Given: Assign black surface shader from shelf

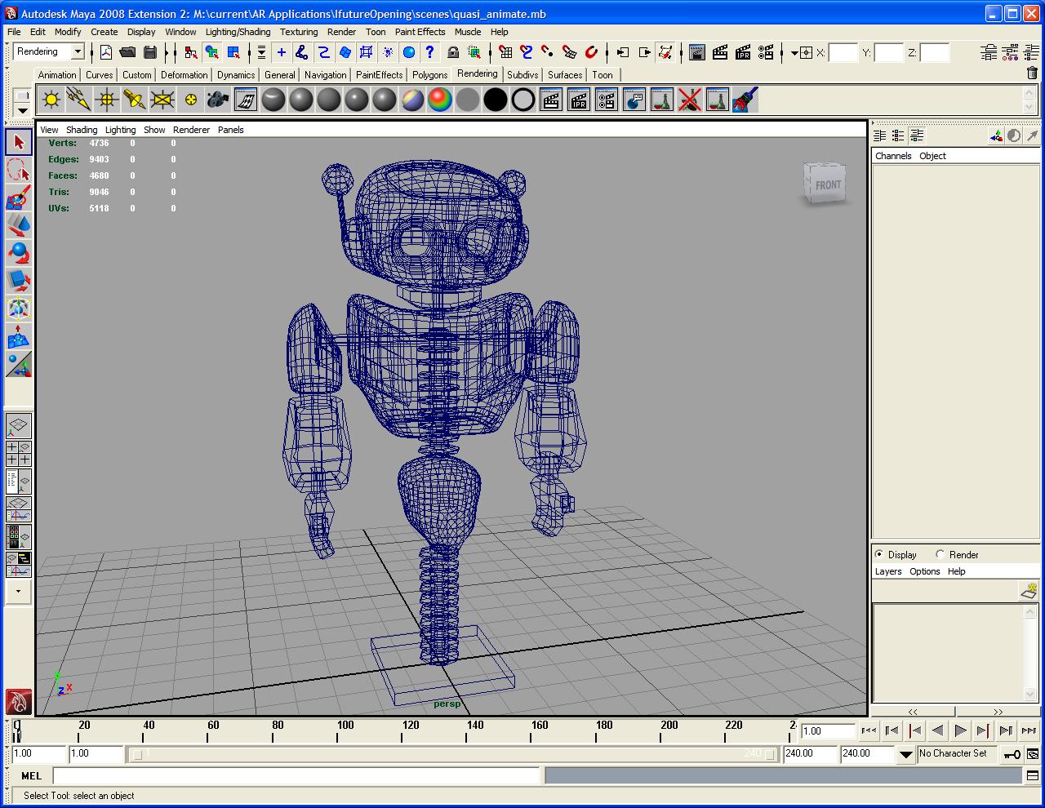Looking at the screenshot, I should 495,100.
